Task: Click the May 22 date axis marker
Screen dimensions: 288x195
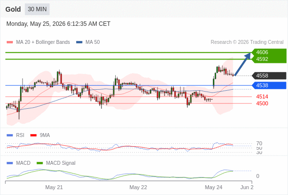Action: 138,187
